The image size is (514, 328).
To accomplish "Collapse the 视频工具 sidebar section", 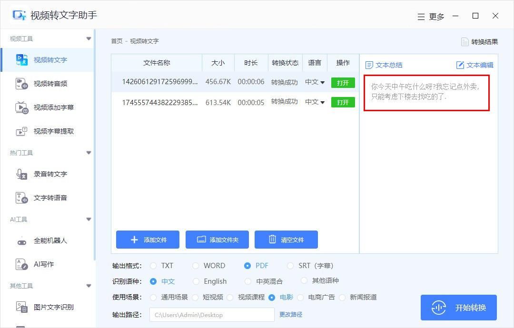I will point(89,39).
